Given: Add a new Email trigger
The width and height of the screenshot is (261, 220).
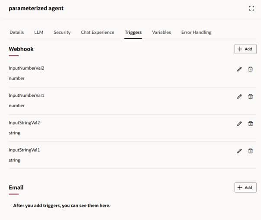Looking at the screenshot, I should (x=245, y=188).
